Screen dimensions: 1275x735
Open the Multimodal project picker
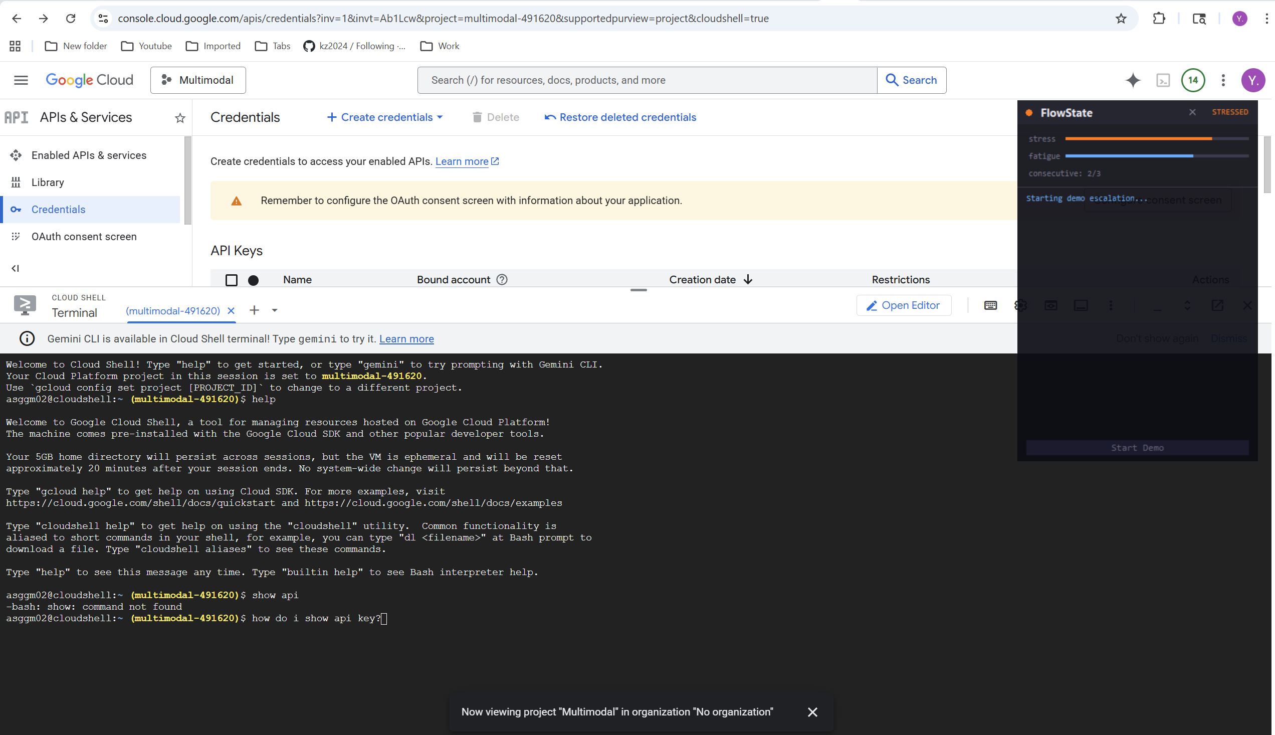[198, 80]
